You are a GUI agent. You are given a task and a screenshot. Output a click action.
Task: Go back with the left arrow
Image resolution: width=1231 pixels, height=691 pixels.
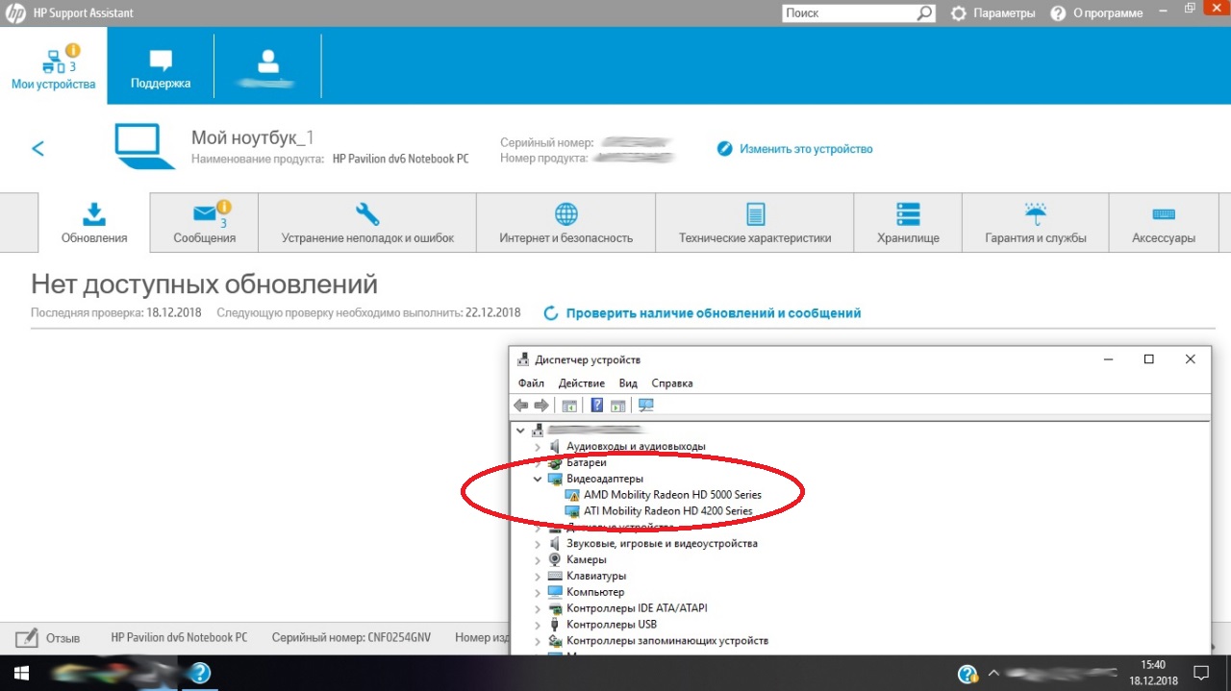pos(38,148)
